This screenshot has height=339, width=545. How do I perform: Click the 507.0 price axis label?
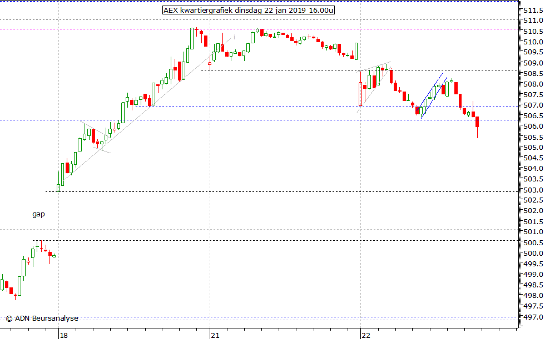[533, 105]
